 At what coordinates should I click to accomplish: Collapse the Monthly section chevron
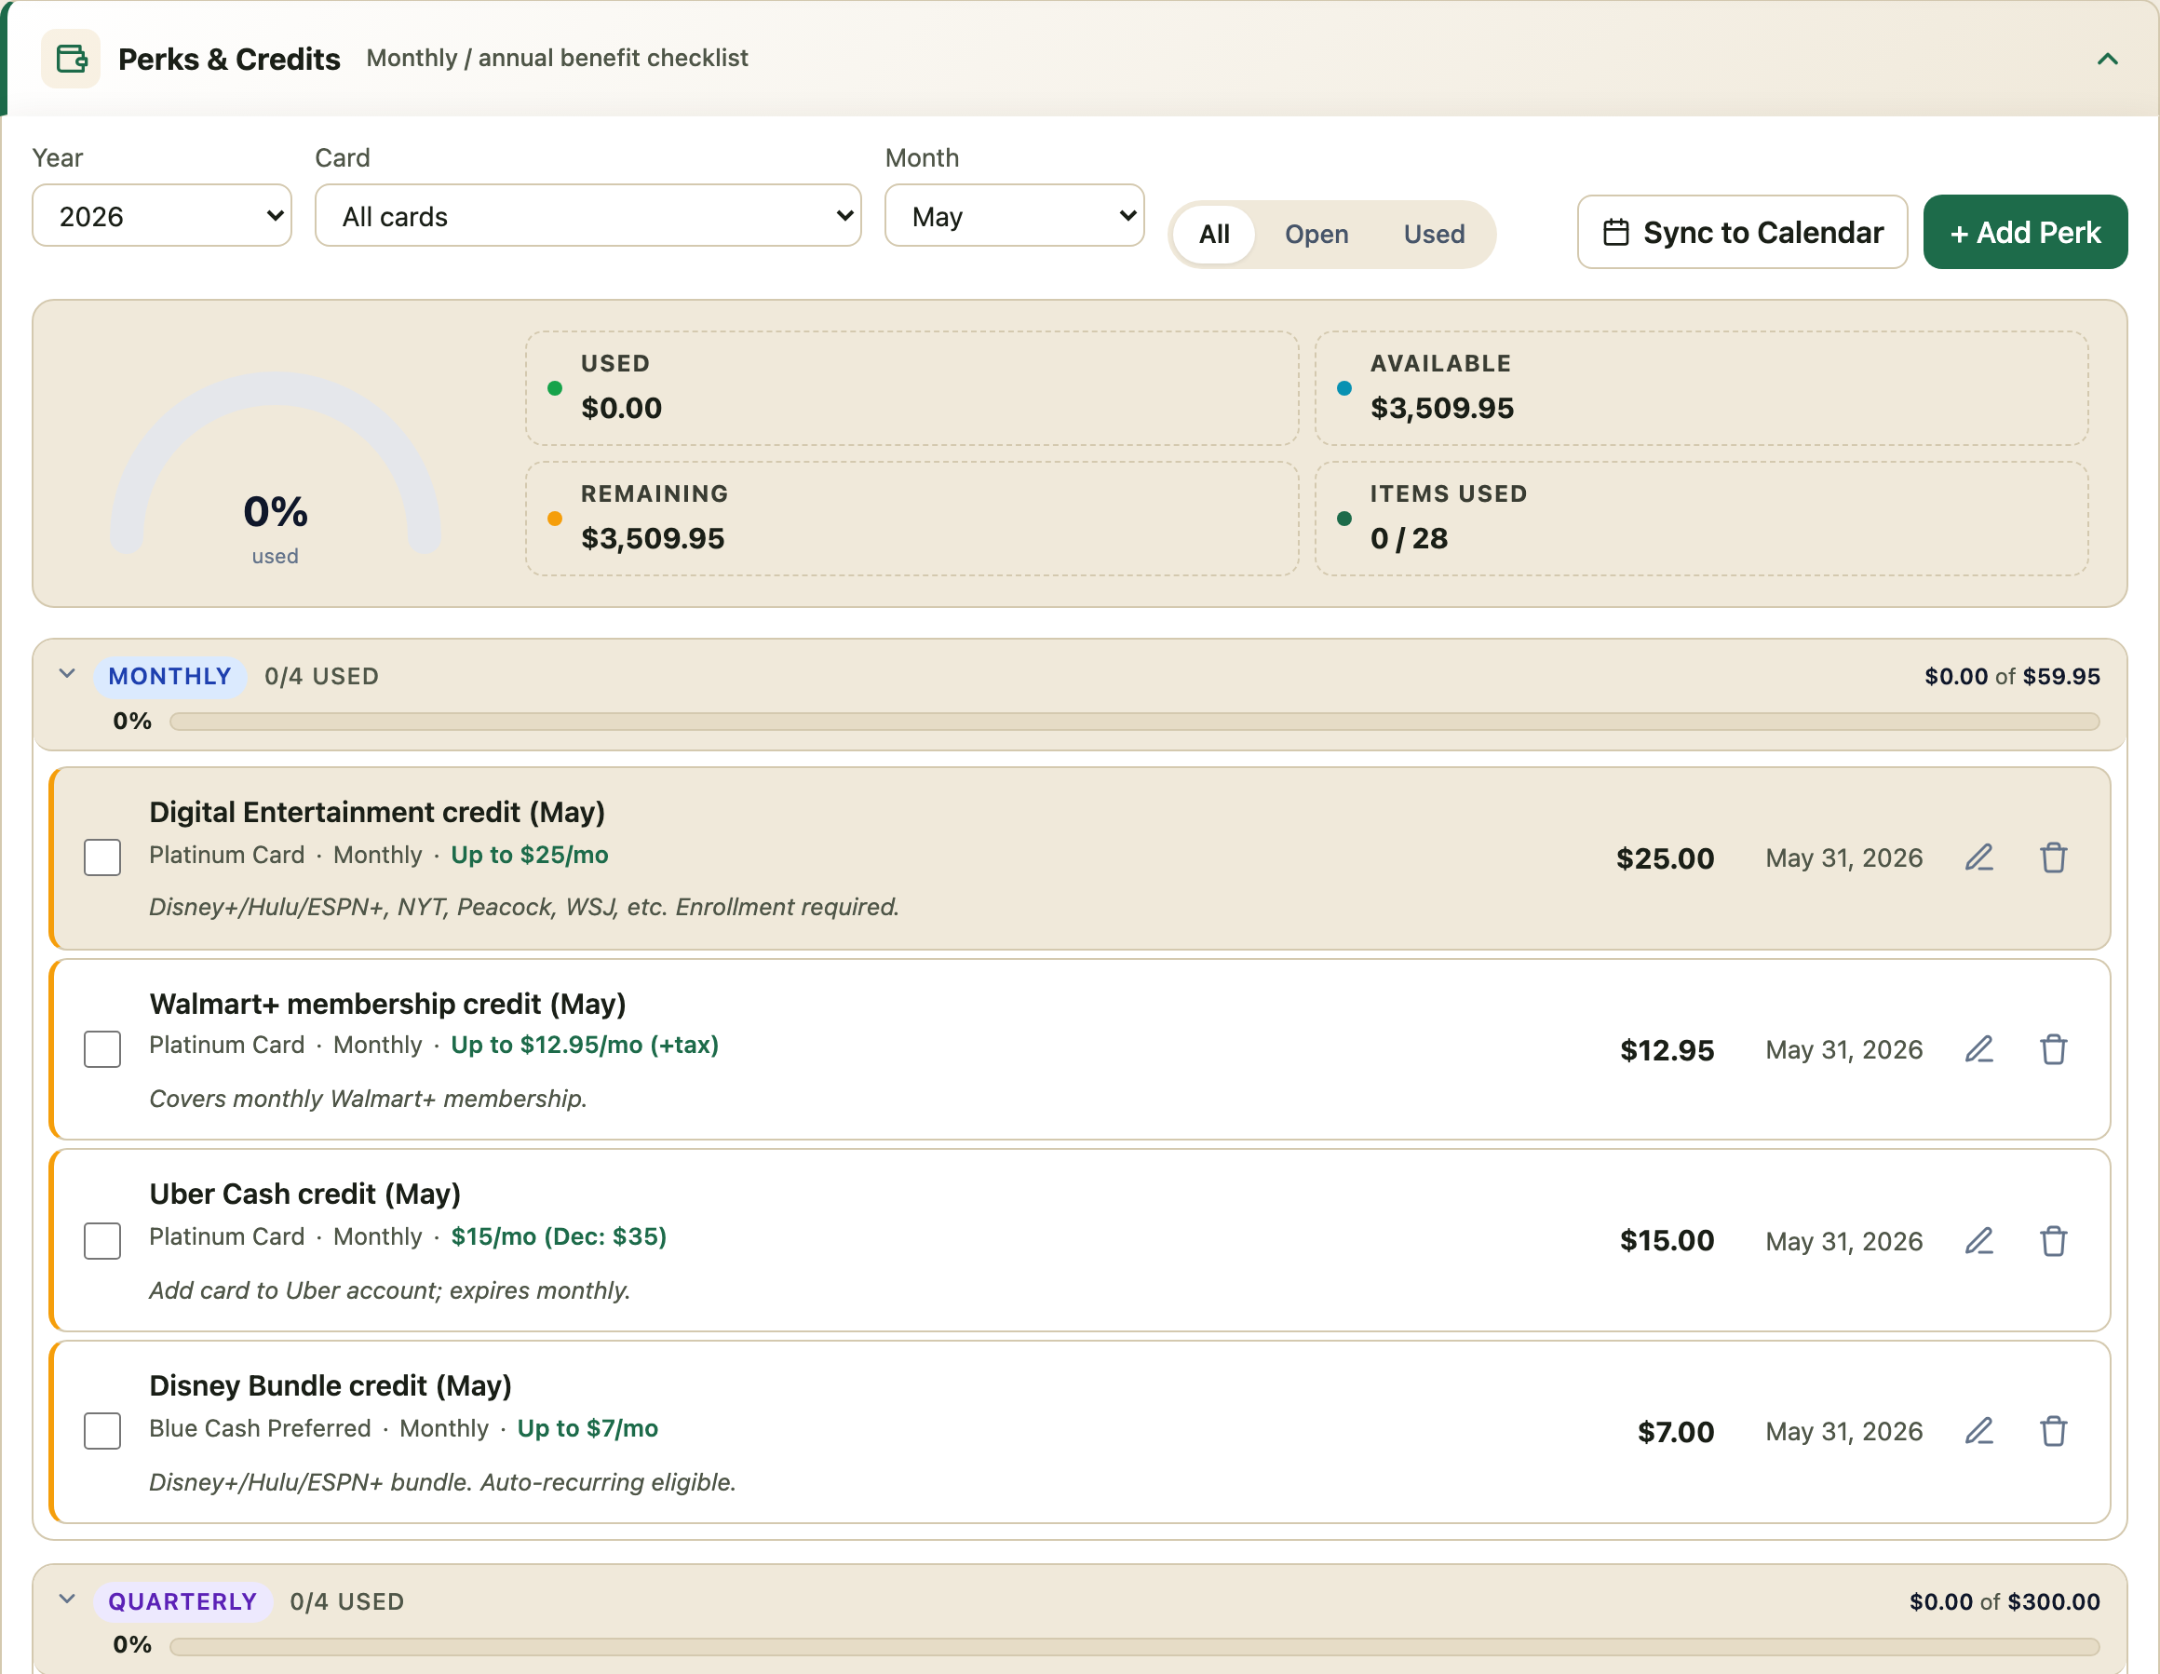(67, 674)
